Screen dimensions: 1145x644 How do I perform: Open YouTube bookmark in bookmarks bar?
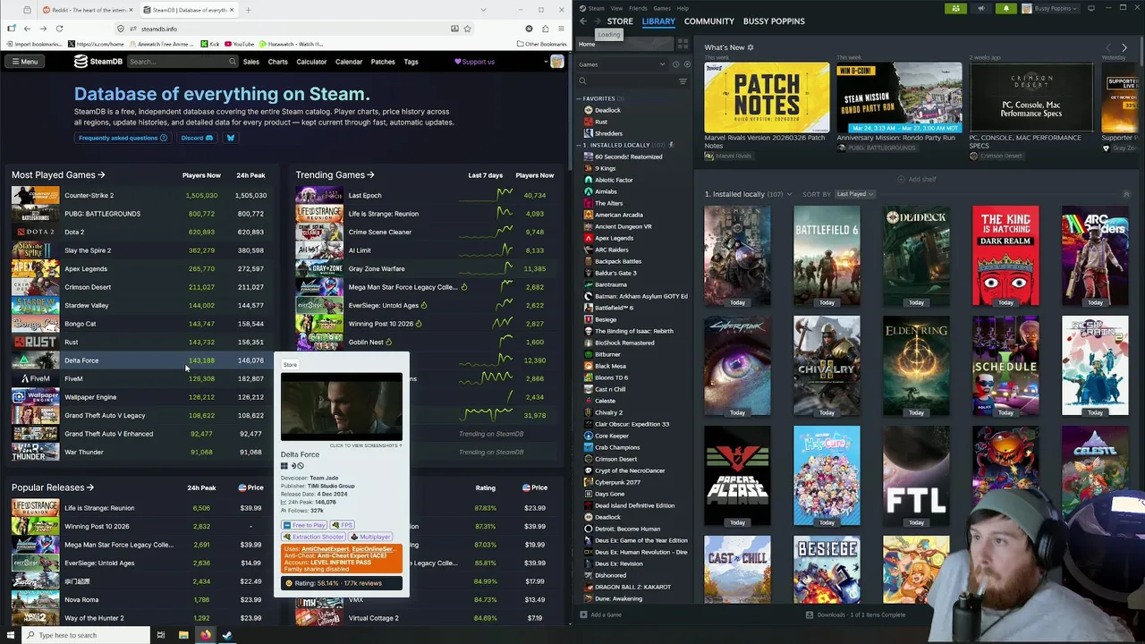240,44
